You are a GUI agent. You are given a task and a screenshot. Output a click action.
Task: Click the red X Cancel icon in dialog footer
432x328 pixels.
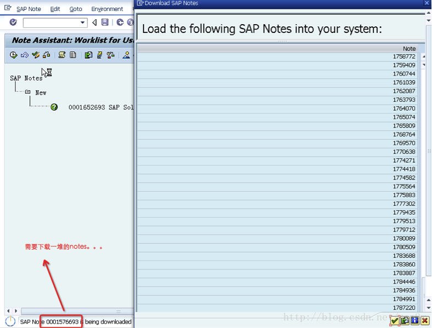pyautogui.click(x=425, y=320)
